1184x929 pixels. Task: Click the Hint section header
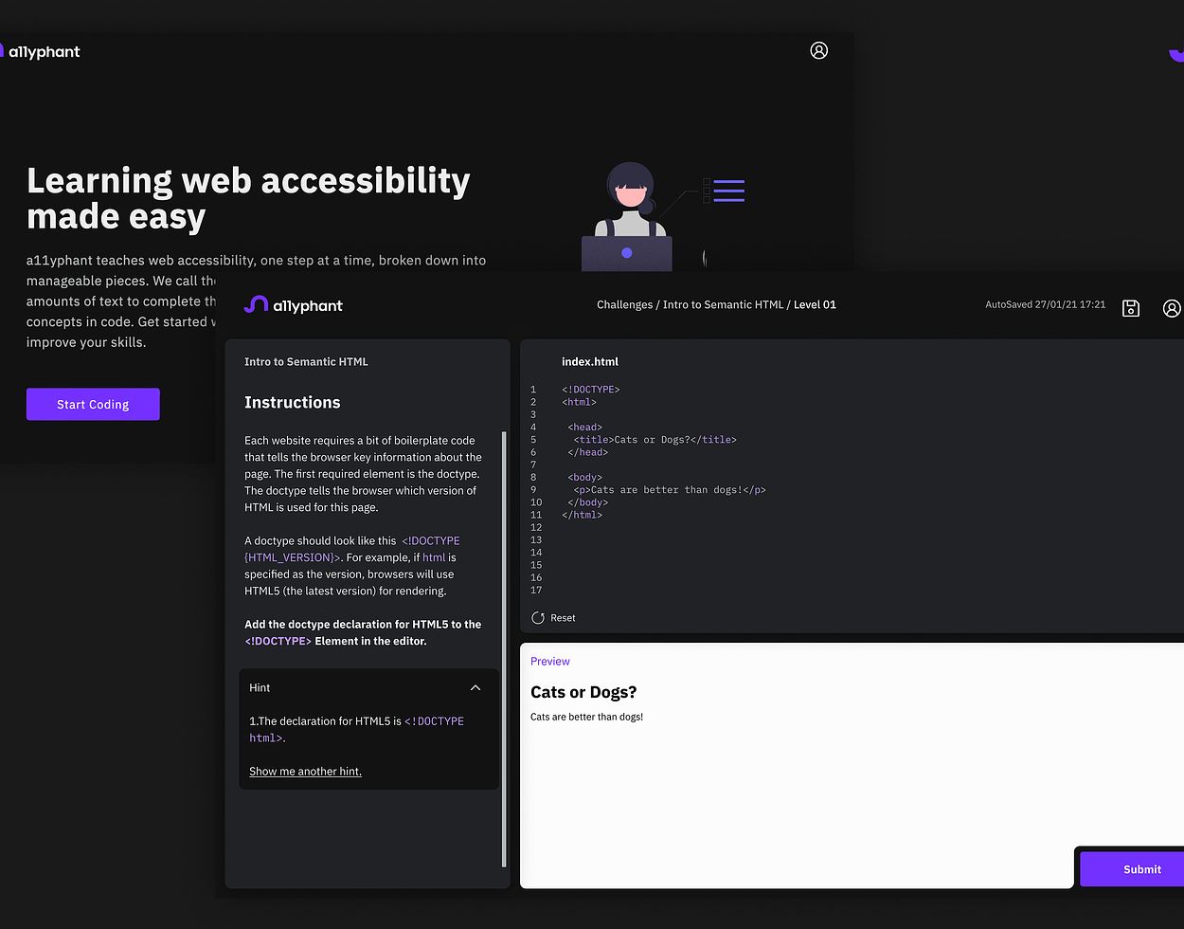click(368, 687)
